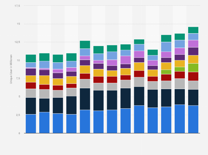Select the light blue segment of the first bar
This screenshot has width=208, height=155.
click(31, 65)
